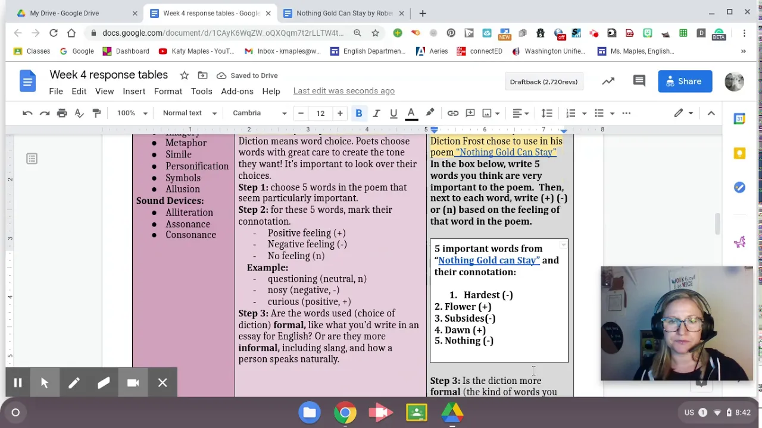Open the Edit menu

click(x=79, y=91)
